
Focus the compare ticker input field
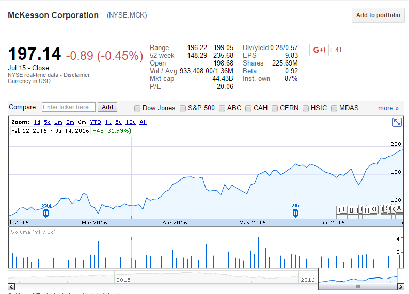point(69,107)
